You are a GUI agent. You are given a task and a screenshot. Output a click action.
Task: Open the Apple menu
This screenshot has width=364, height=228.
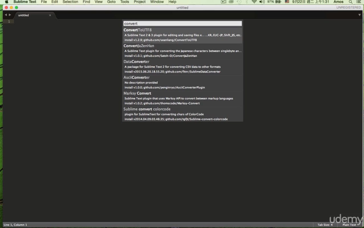(7, 2)
